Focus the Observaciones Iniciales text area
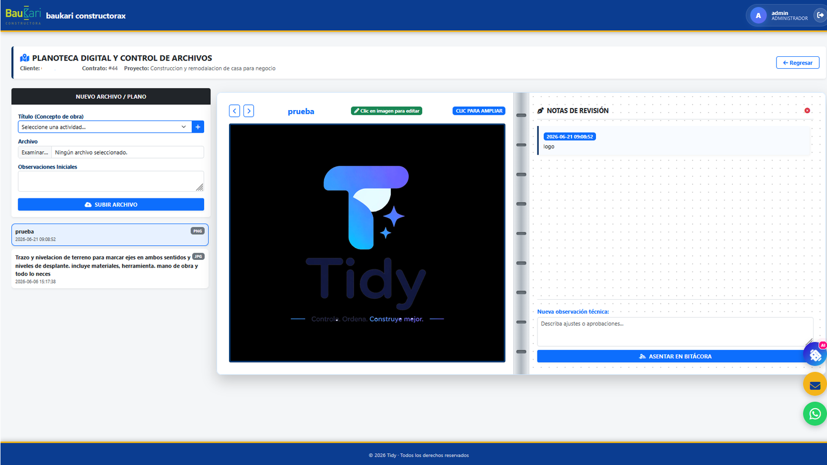This screenshot has width=827, height=465. click(x=111, y=181)
